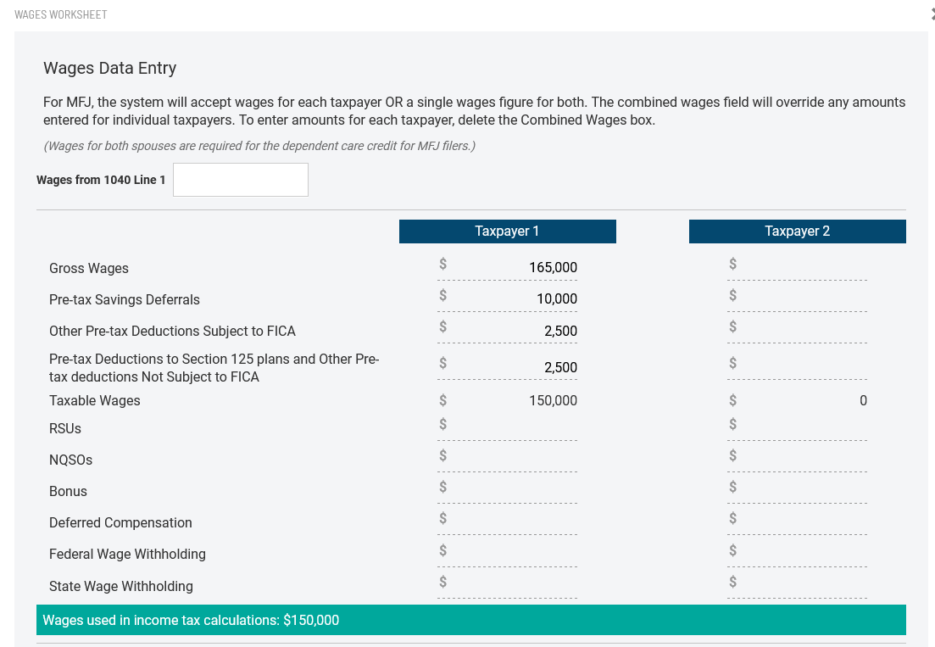Image resolution: width=935 pixels, height=647 pixels.
Task: Select Taxpayer 1's Pre-tax Savings Deferrals amount
Action: tap(507, 298)
